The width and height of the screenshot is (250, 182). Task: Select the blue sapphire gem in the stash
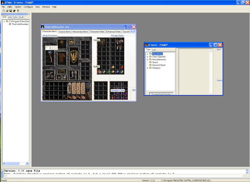point(117,72)
